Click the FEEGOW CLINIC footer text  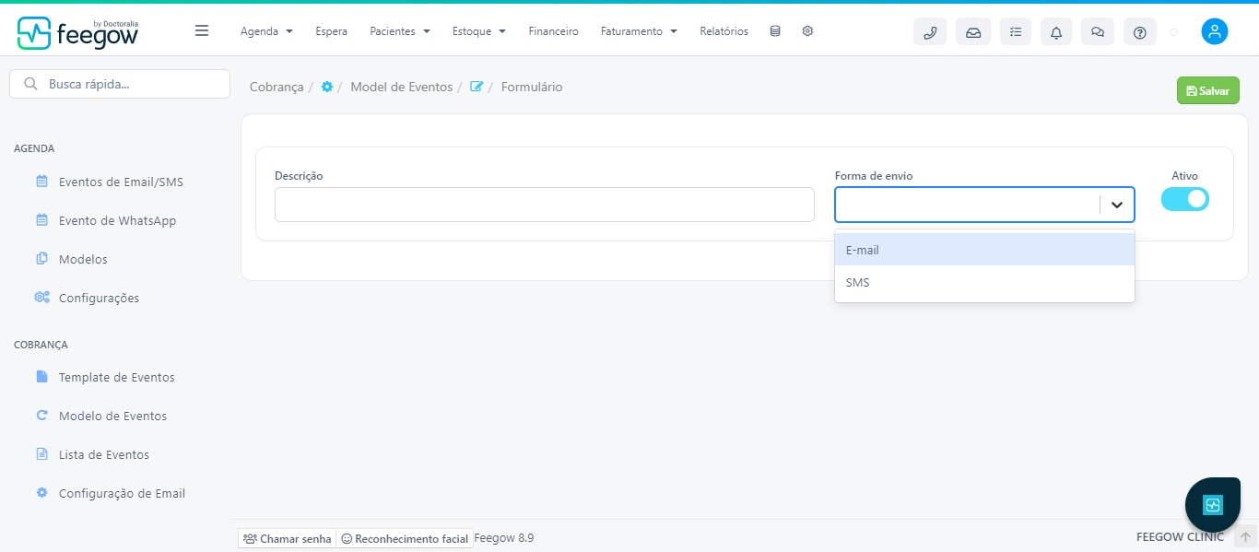click(1181, 536)
